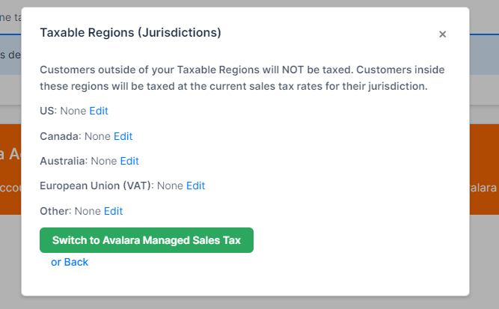Click the Australia label
499x309 pixels.
pos(64,161)
